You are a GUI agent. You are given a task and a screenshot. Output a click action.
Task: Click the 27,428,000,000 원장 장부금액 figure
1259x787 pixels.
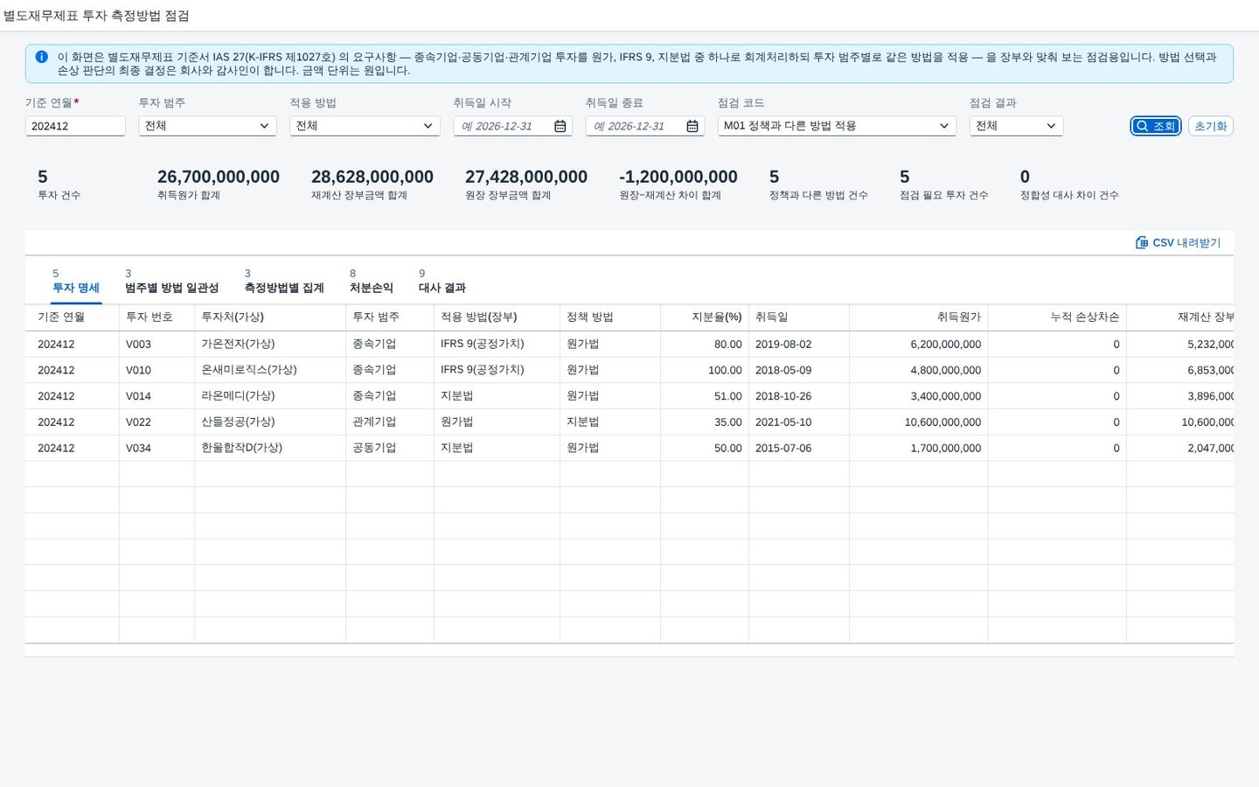(526, 177)
